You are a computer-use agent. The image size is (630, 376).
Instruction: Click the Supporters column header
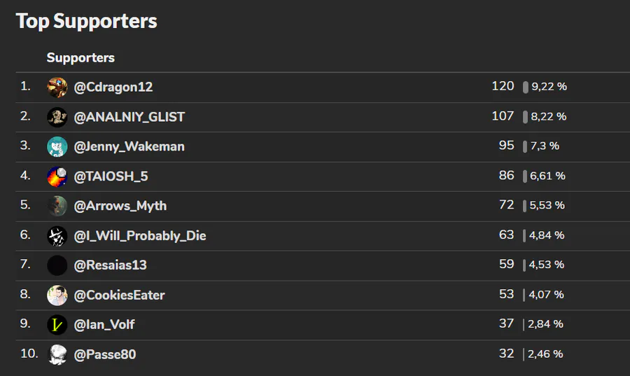point(80,58)
